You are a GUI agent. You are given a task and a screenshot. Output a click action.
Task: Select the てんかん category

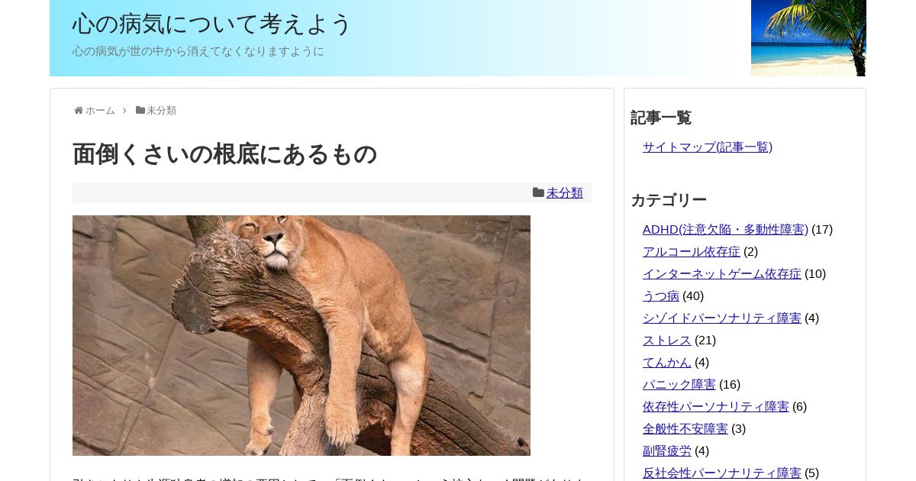coord(667,362)
